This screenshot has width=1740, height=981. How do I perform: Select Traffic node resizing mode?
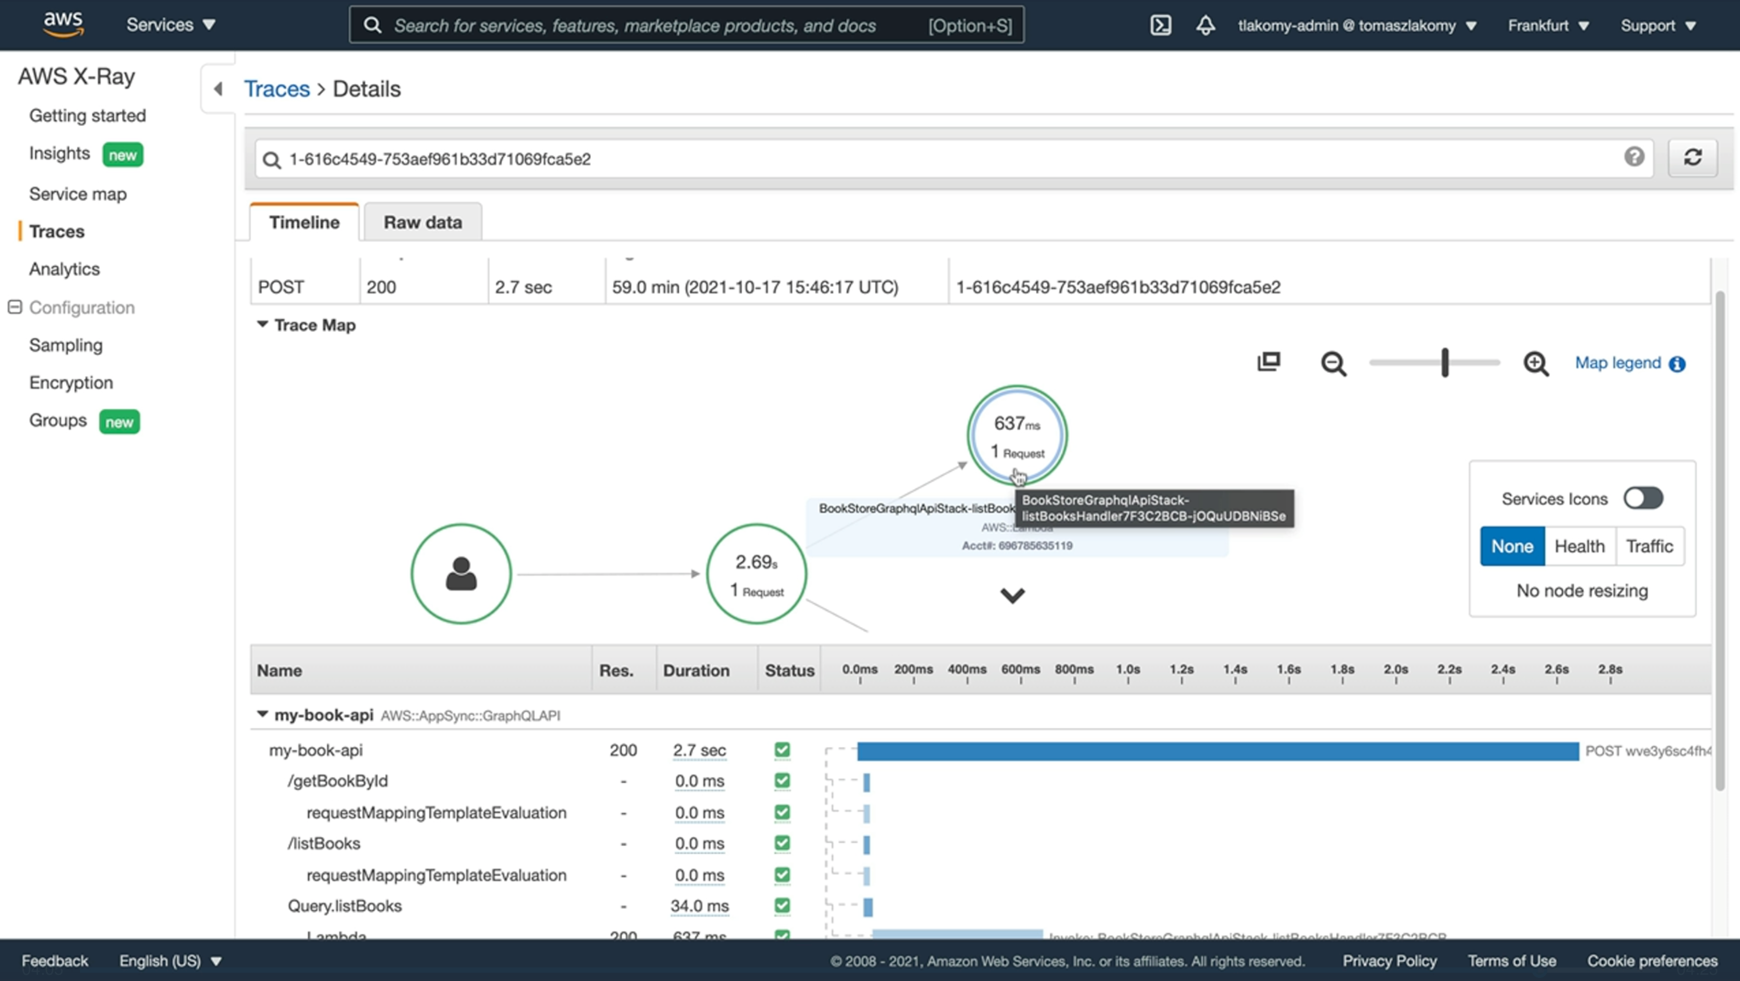point(1649,546)
